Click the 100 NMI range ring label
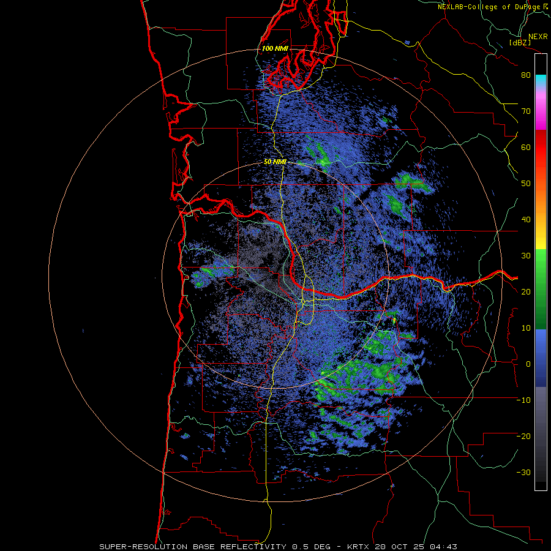The image size is (551, 551). [275, 48]
